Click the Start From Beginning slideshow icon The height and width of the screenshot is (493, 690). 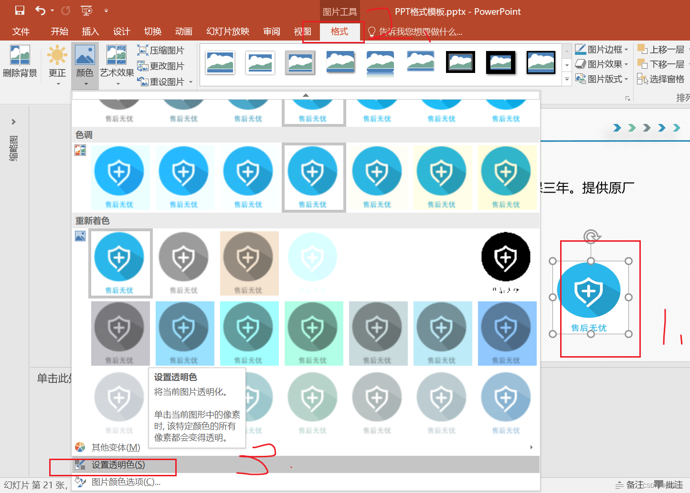86,10
